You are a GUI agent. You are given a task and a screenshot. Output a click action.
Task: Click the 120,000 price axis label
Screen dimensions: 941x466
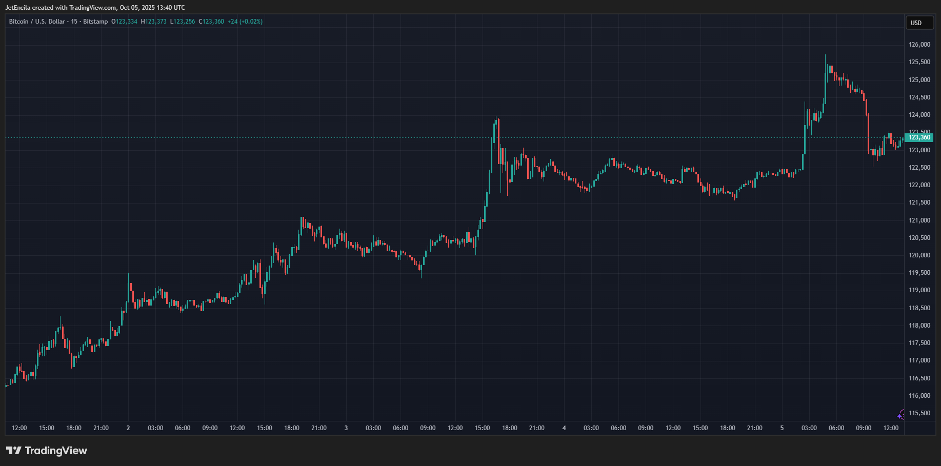tap(919, 255)
